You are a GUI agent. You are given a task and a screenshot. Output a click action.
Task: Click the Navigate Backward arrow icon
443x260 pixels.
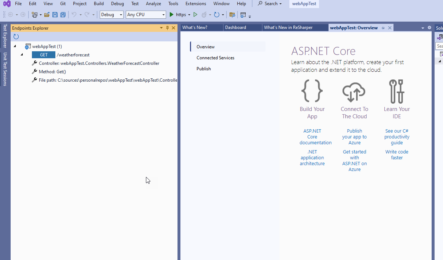tap(10, 15)
